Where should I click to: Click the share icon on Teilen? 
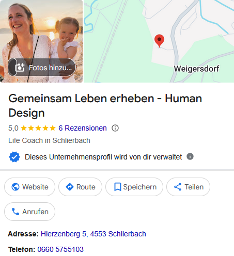coord(178,187)
